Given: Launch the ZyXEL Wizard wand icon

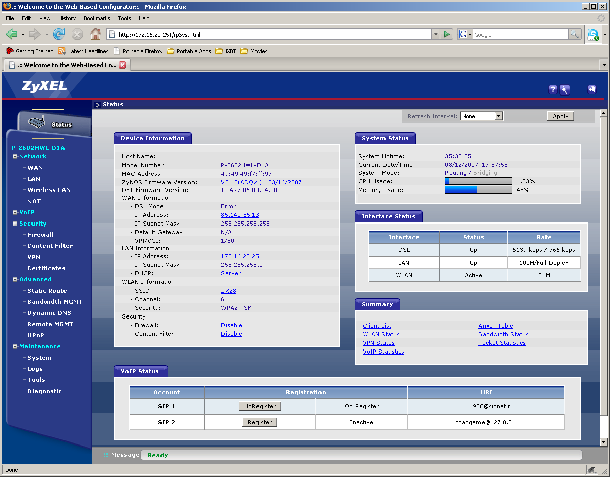Looking at the screenshot, I should [565, 90].
